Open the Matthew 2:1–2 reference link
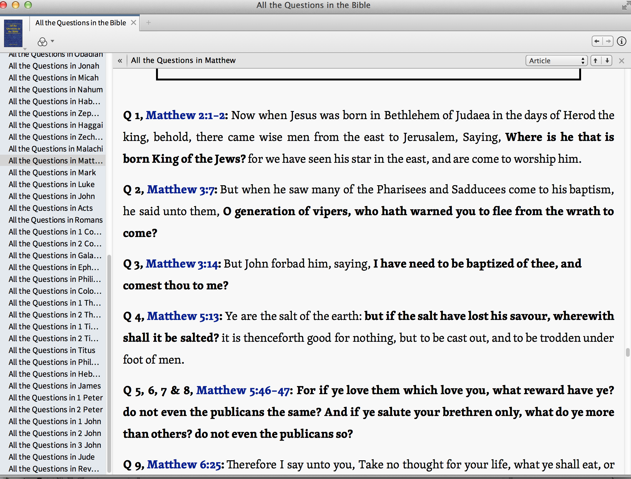 tap(185, 116)
